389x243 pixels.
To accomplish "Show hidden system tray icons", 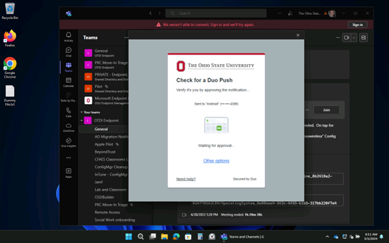I will tap(327, 237).
